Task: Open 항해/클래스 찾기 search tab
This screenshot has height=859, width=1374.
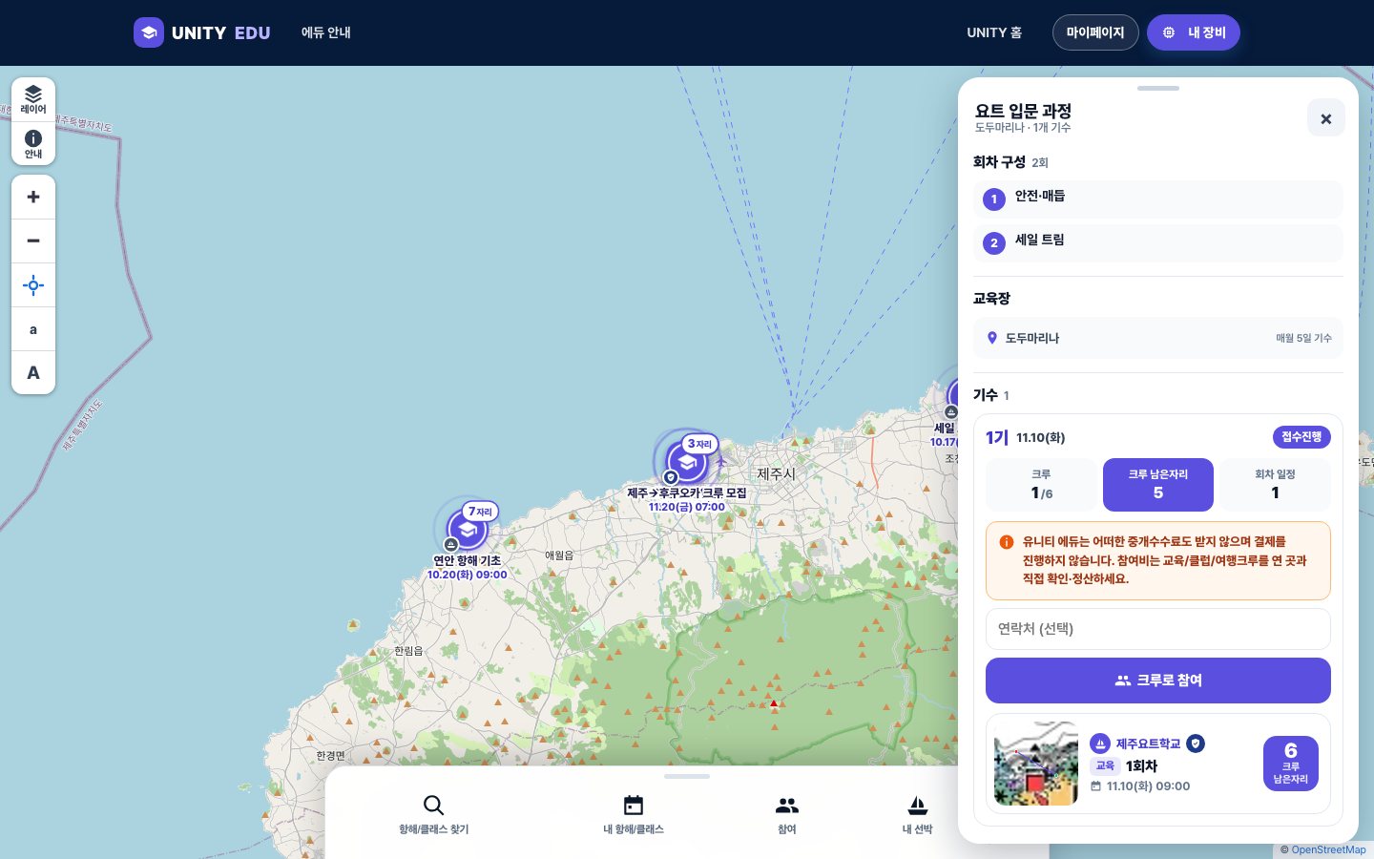Action: [x=434, y=814]
